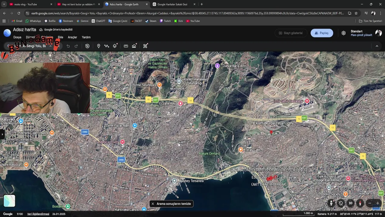
Task: Click the Medical Point hospital marker
Action: pyautogui.click(x=122, y=142)
